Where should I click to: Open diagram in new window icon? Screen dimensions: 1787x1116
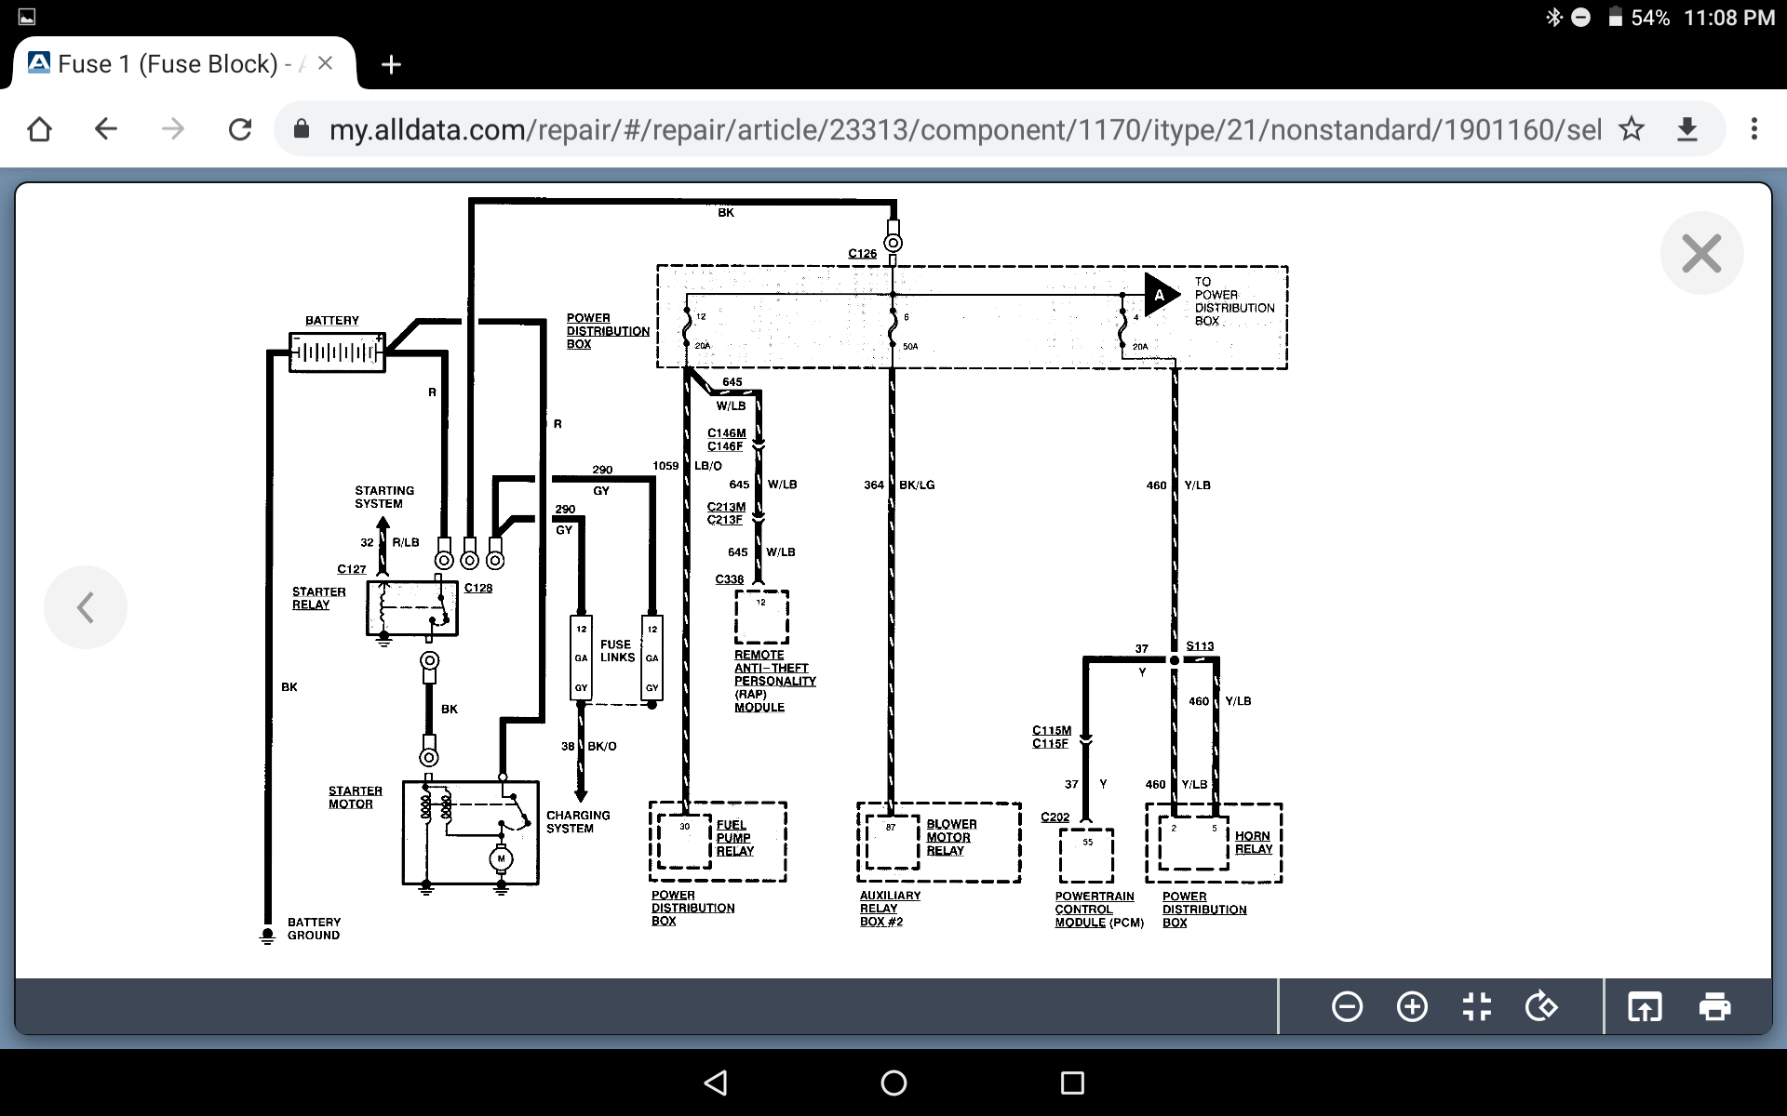pyautogui.click(x=1645, y=1006)
